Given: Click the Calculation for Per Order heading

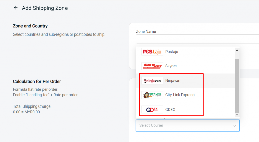Looking at the screenshot, I should [x=37, y=82].
